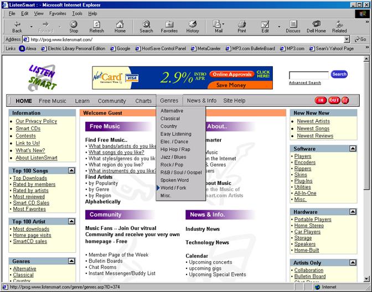372x292 pixels.
Task: Choose World / Fork in Genres menu
Action: (173, 188)
